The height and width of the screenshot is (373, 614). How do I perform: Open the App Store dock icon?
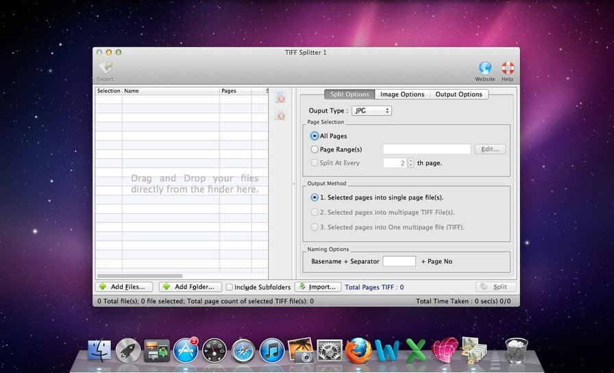point(186,350)
